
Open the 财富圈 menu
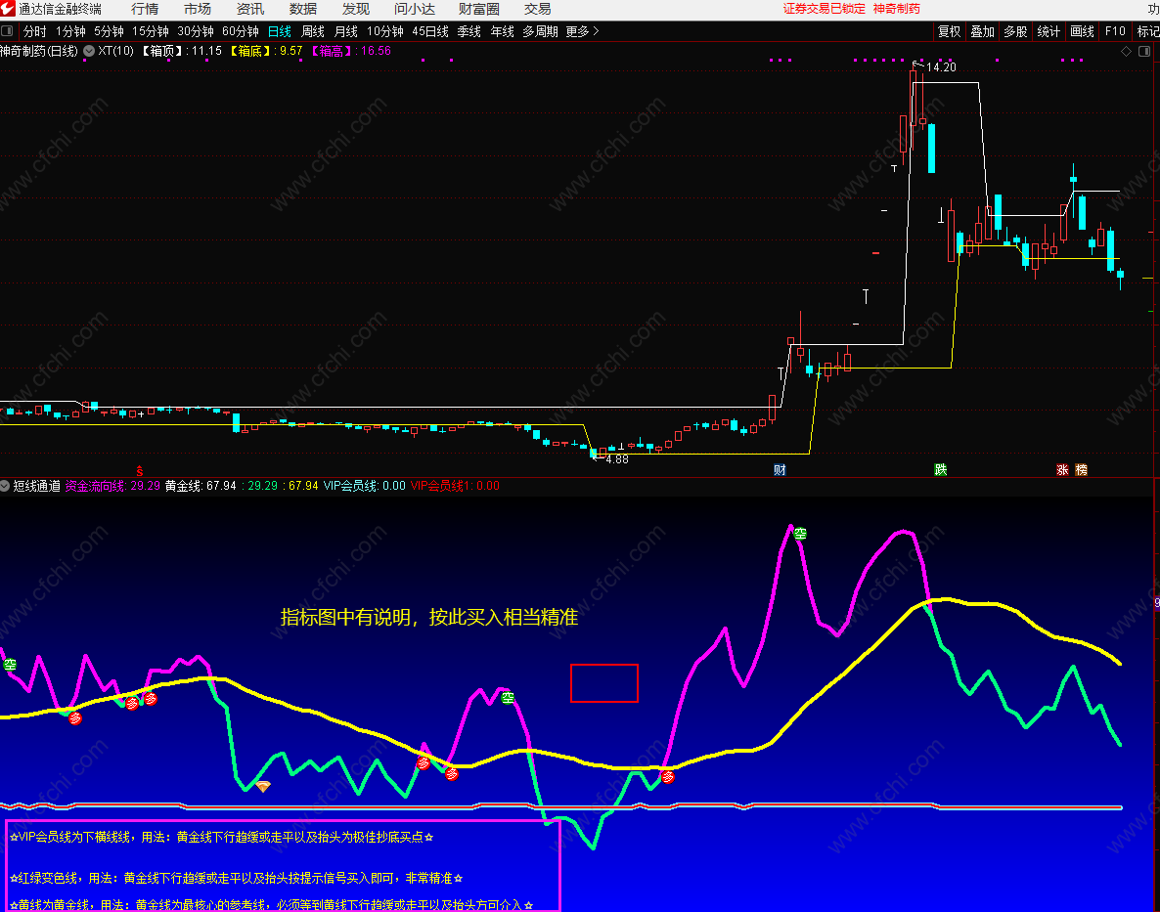(x=478, y=9)
